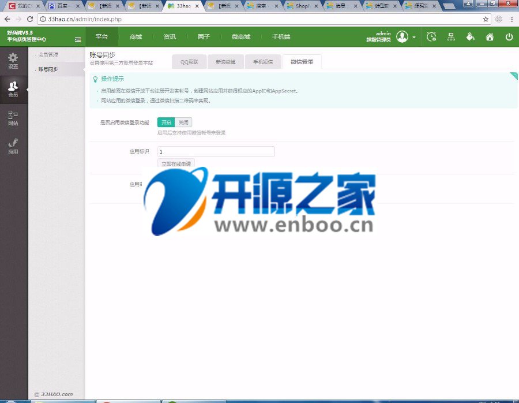Select the 微商城 top navigation item
The height and width of the screenshot is (403, 519).
point(241,37)
